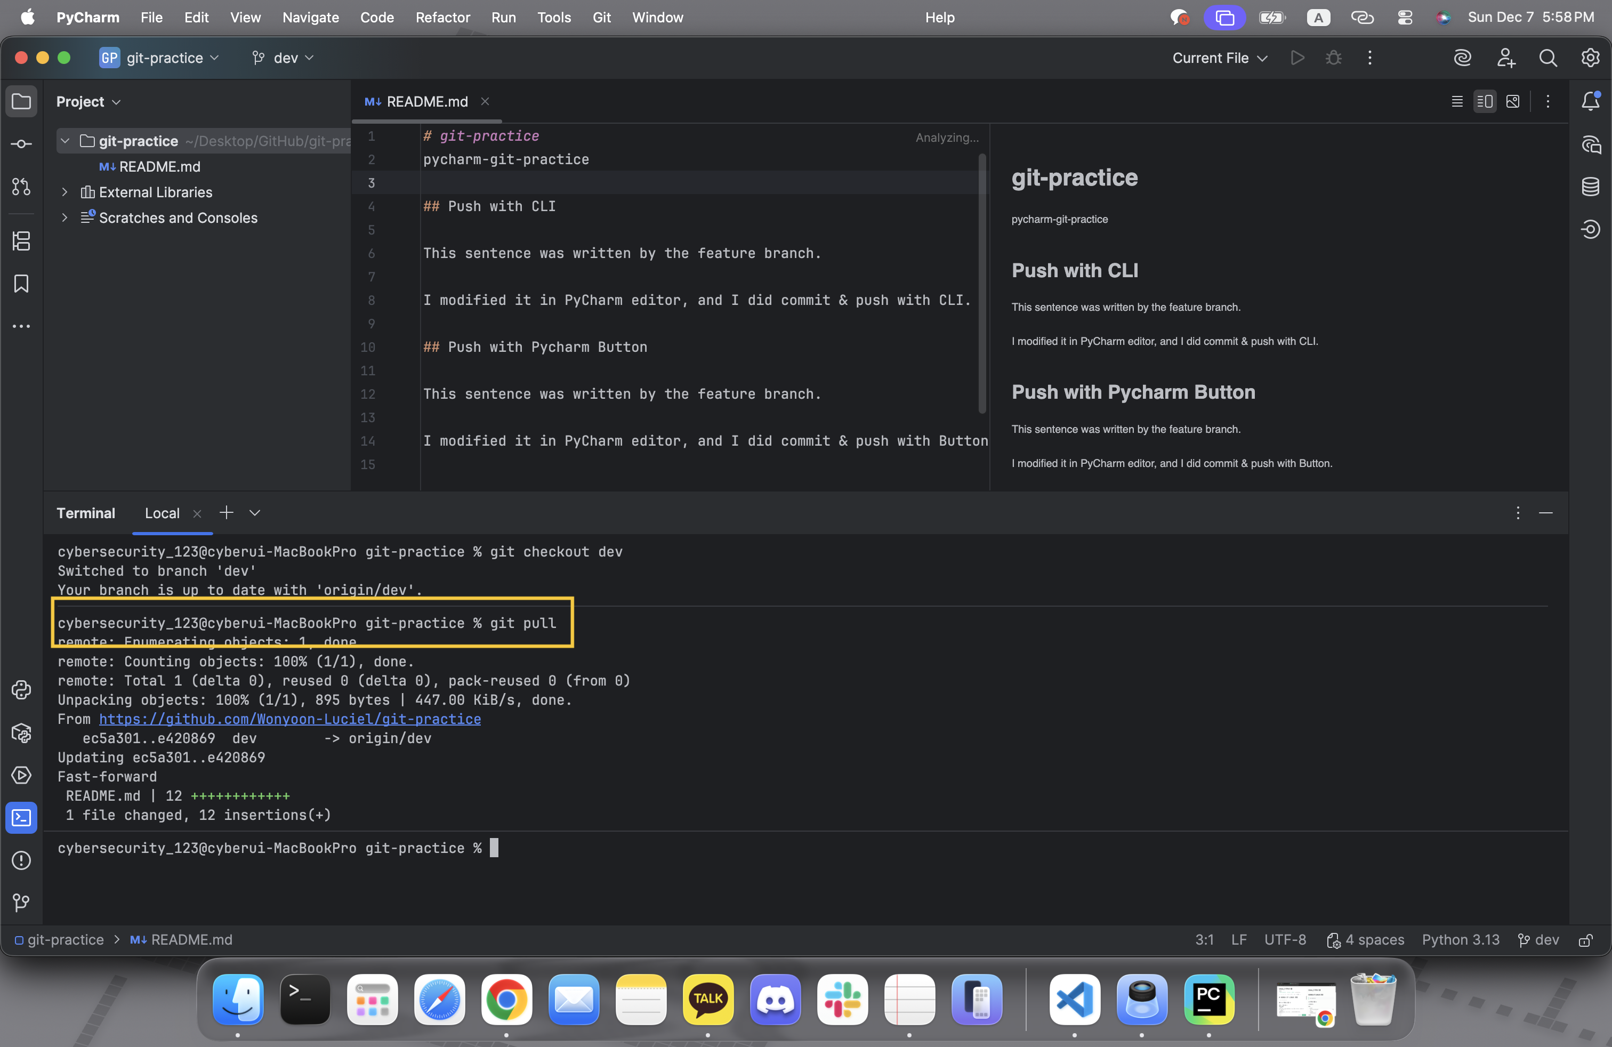The image size is (1612, 1047).
Task: Select the Local terminal tab
Action: pyautogui.click(x=162, y=513)
